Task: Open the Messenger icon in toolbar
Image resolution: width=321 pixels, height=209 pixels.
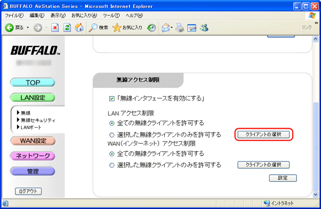Action: click(x=204, y=28)
